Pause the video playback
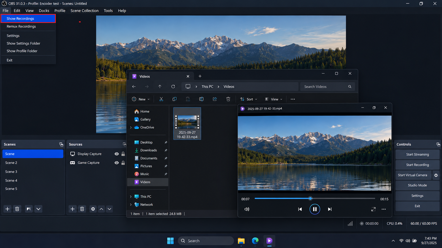The image size is (442, 248). [315, 209]
